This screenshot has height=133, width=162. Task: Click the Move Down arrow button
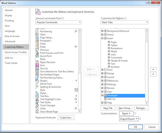pos(153,74)
